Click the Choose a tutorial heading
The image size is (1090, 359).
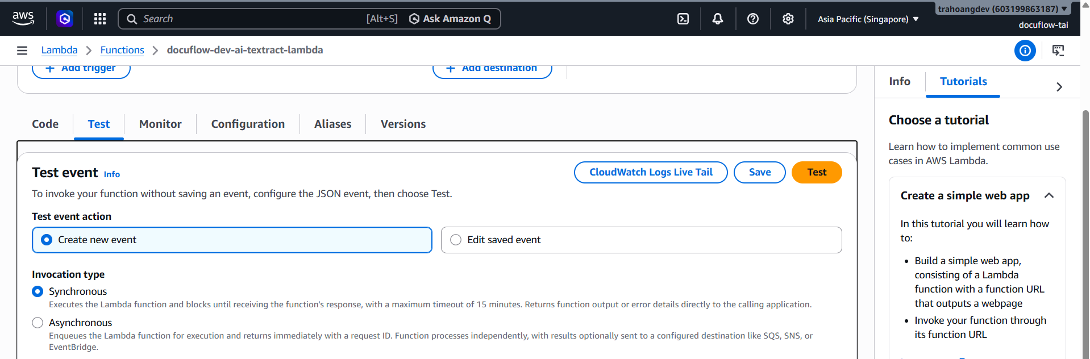tap(939, 120)
